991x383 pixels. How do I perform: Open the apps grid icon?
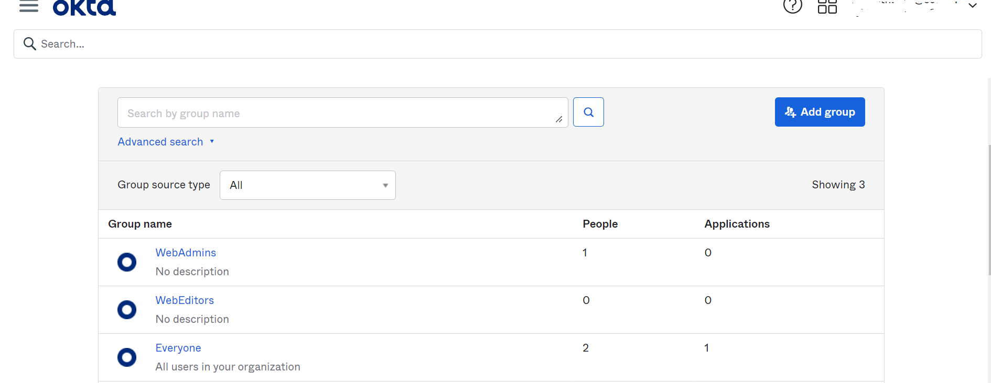827,6
